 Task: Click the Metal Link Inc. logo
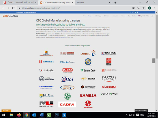tap(46, 104)
